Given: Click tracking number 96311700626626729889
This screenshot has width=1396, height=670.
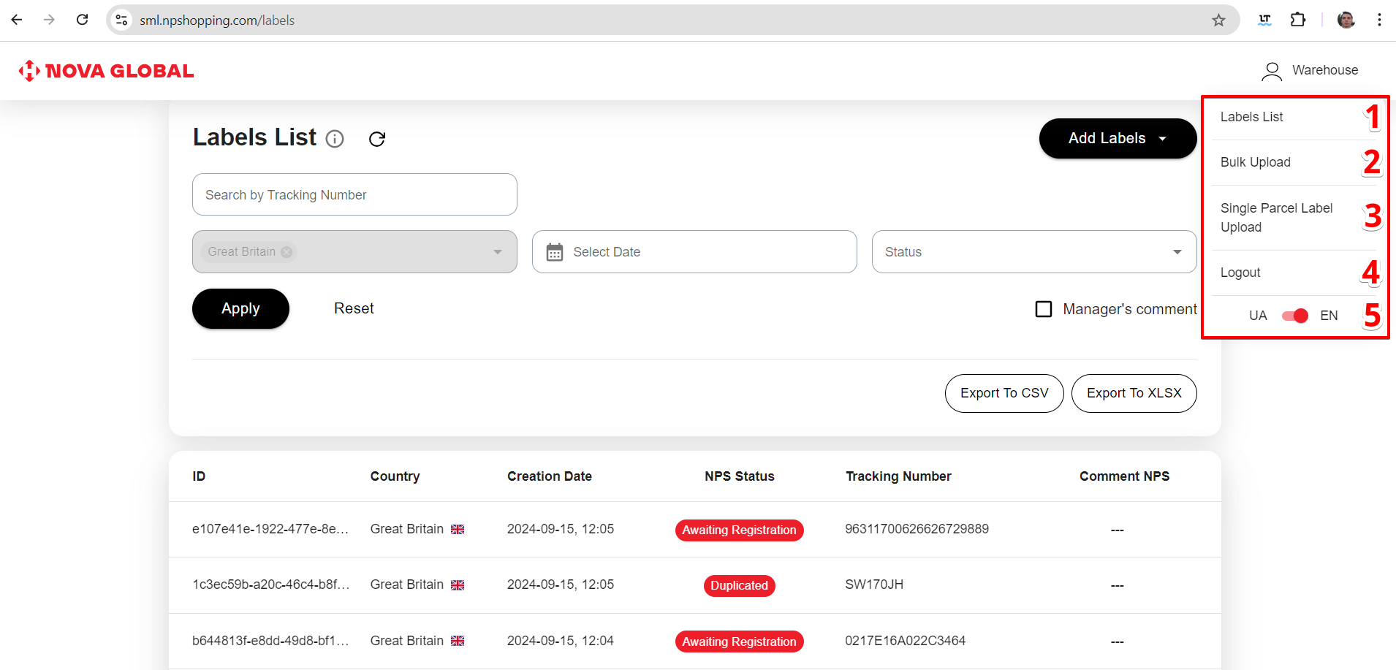Looking at the screenshot, I should (917, 529).
